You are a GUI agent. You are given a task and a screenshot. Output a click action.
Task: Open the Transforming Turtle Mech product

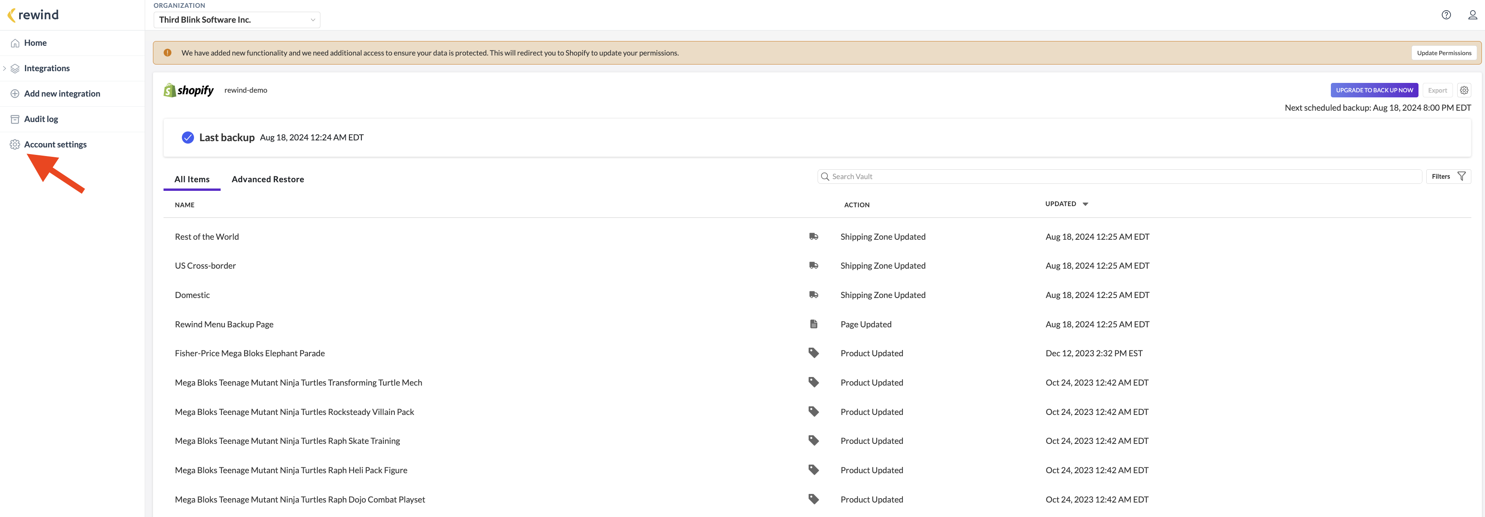coord(298,383)
